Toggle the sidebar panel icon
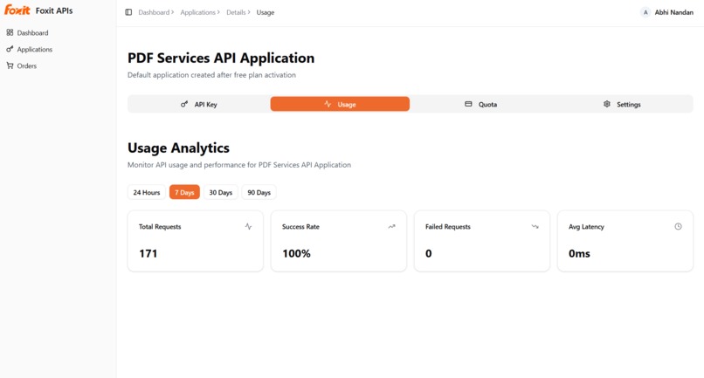The width and height of the screenshot is (704, 378). pos(128,12)
